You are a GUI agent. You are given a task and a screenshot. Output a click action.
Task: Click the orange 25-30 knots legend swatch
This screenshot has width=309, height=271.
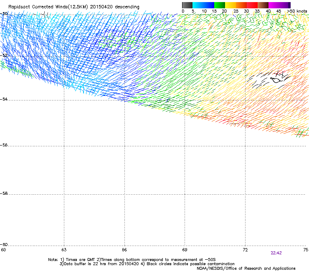coord(241,5)
